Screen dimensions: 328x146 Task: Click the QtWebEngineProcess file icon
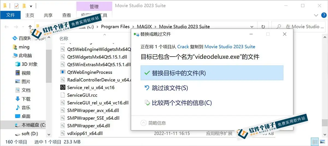(x=63, y=72)
